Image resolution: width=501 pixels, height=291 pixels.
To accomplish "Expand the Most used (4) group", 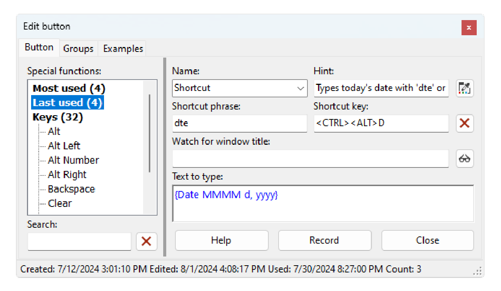I will pos(69,88).
